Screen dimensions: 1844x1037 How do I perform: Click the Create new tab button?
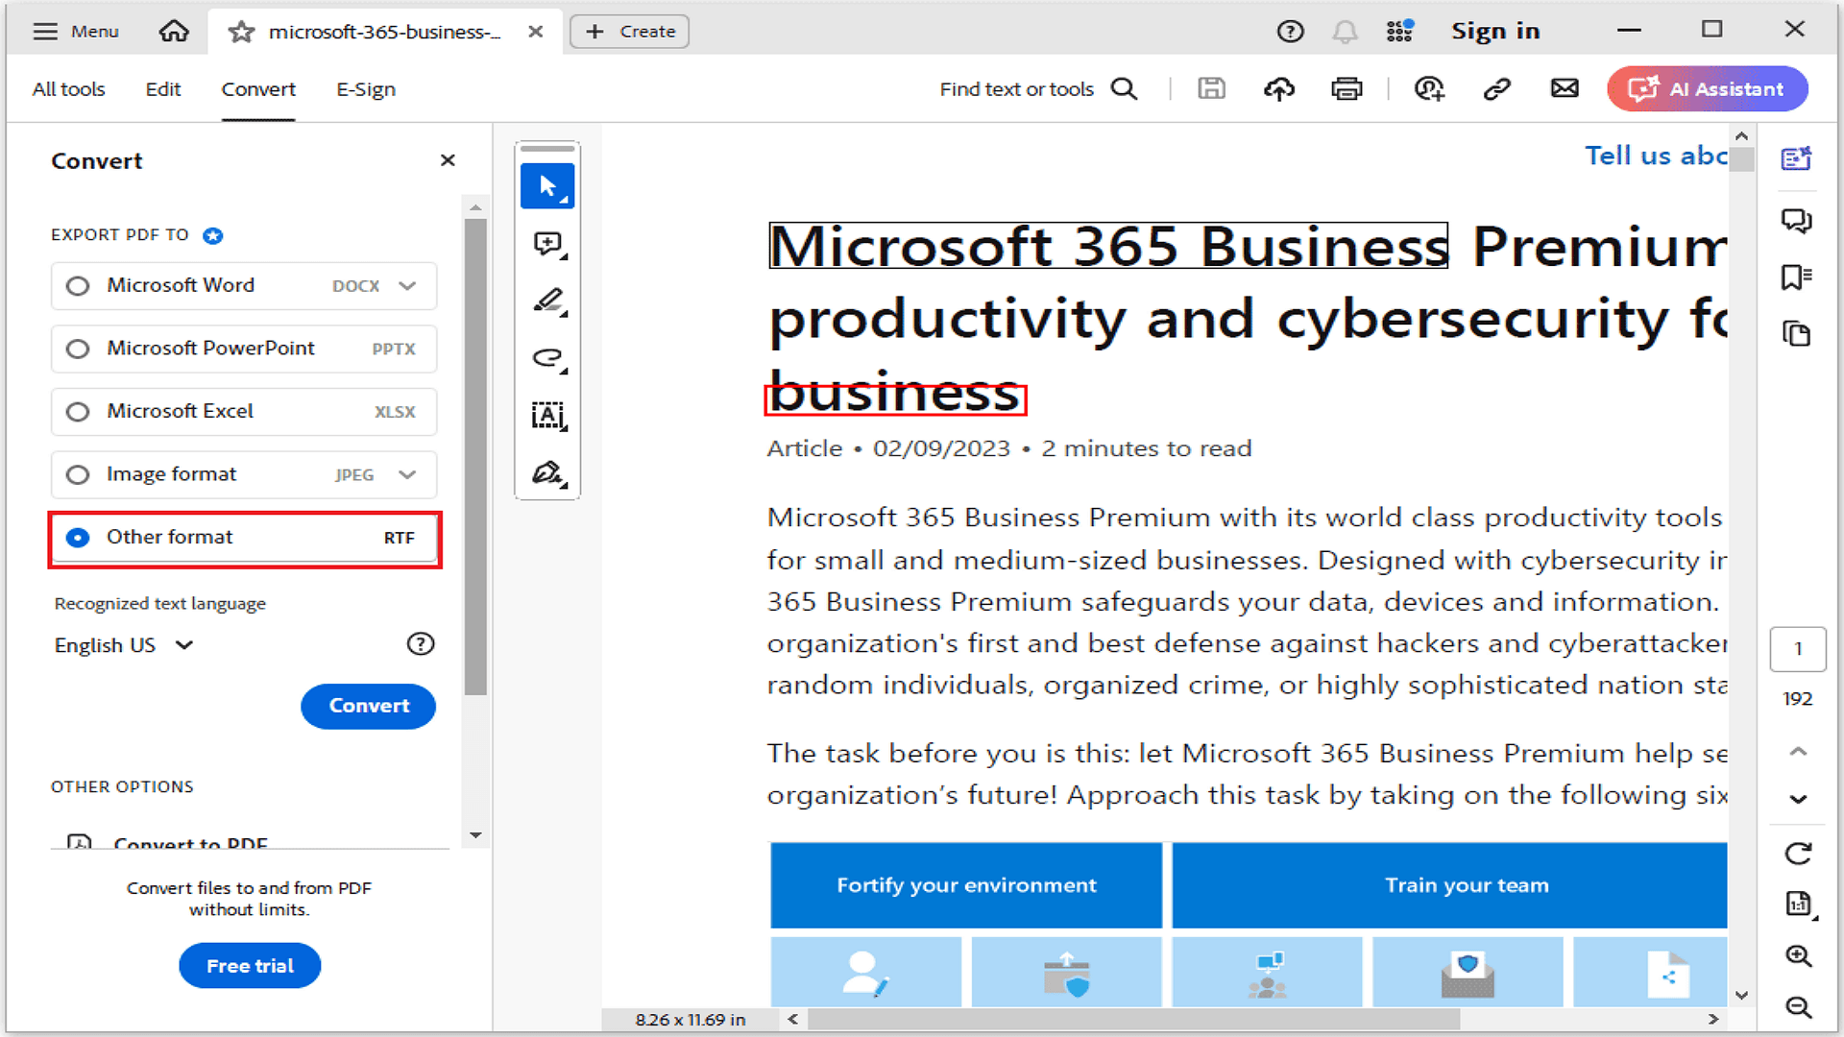click(x=629, y=32)
